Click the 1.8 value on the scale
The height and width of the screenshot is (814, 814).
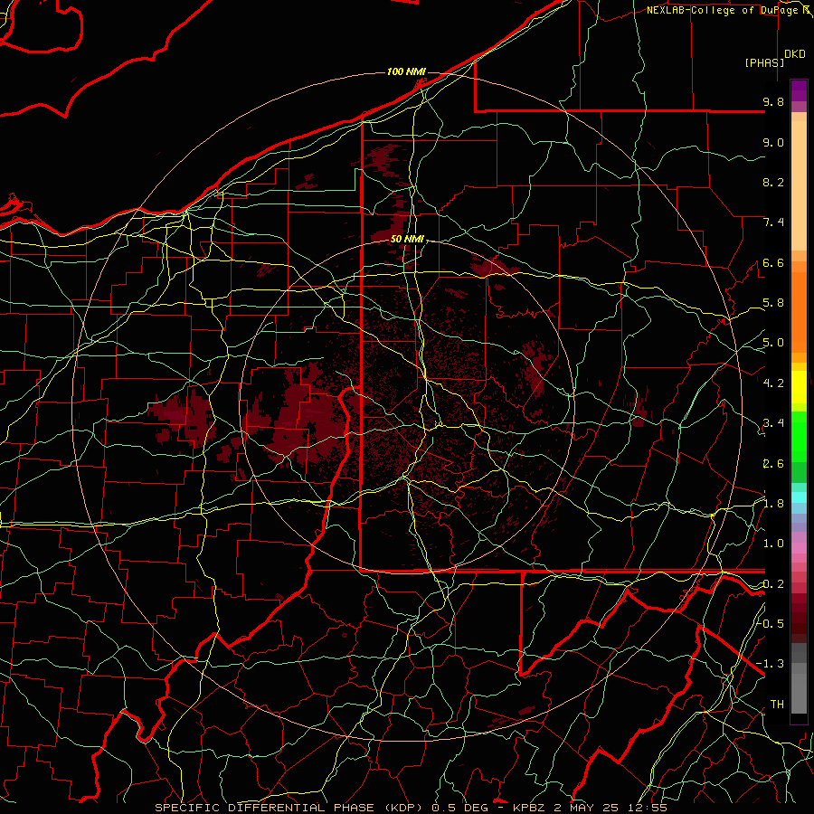click(773, 504)
